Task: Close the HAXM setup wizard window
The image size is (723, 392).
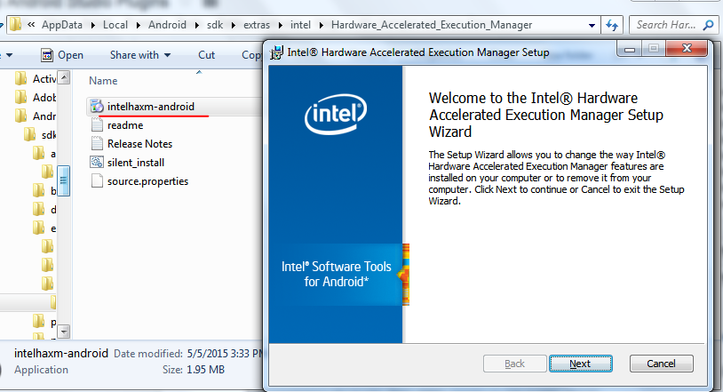Action: click(687, 48)
